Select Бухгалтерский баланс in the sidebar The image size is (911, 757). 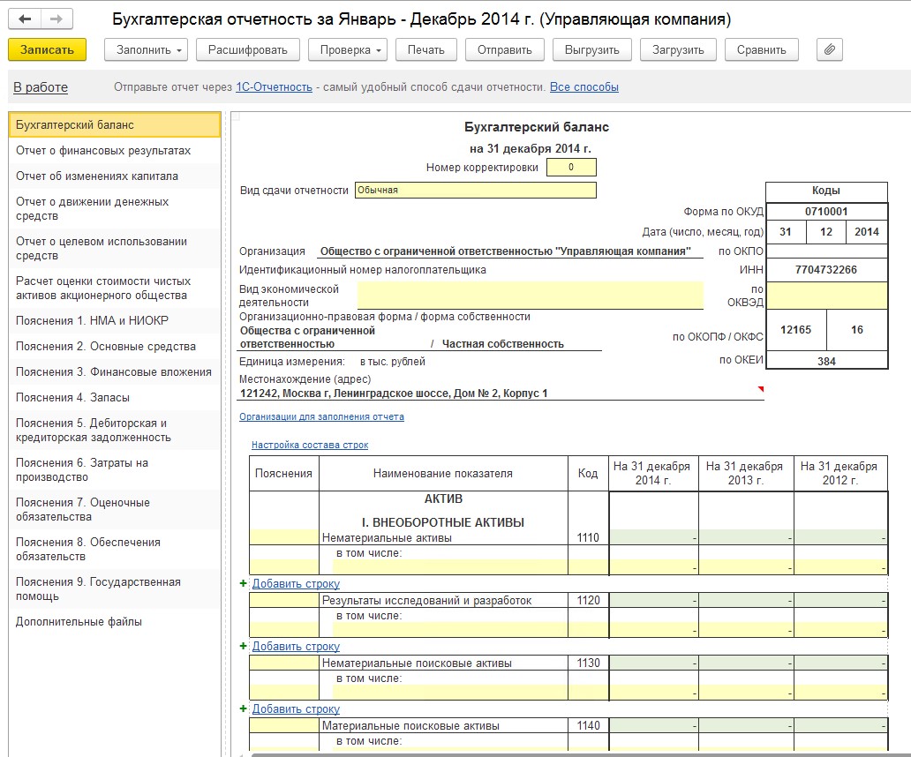point(115,124)
